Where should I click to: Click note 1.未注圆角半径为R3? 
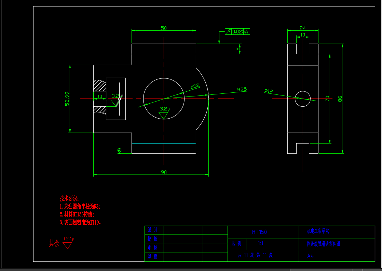(x=80, y=206)
